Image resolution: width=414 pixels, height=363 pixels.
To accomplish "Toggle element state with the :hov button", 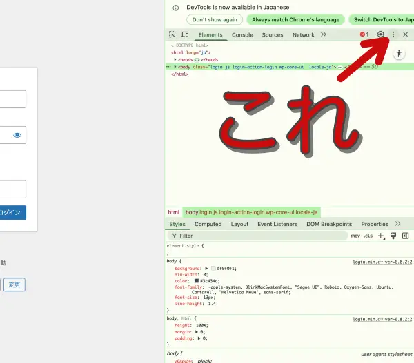I will pyautogui.click(x=355, y=236).
